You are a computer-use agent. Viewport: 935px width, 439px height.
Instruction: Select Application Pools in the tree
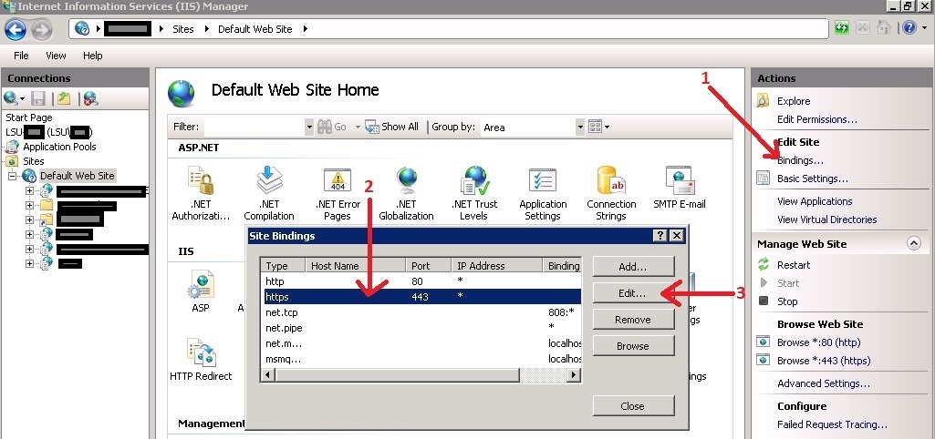coord(59,147)
